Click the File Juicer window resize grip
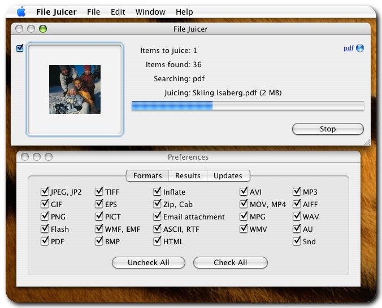Image resolution: width=382 pixels, height=308 pixels. tap(367, 142)
